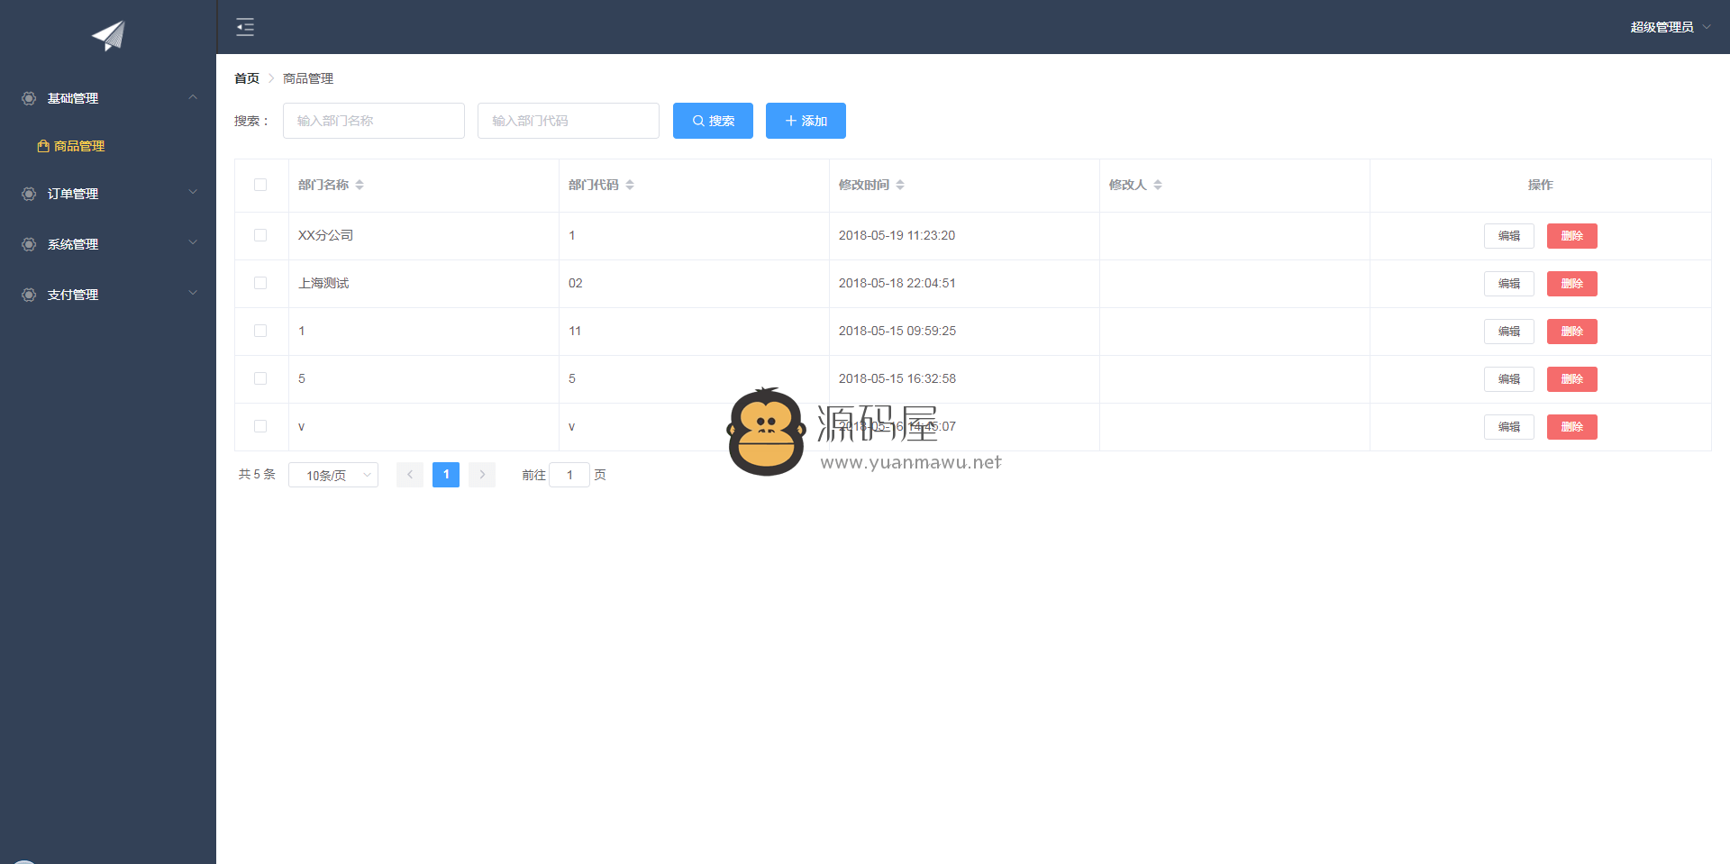The width and height of the screenshot is (1730, 864).
Task: Check the row checkbox for department 5
Action: tap(260, 378)
